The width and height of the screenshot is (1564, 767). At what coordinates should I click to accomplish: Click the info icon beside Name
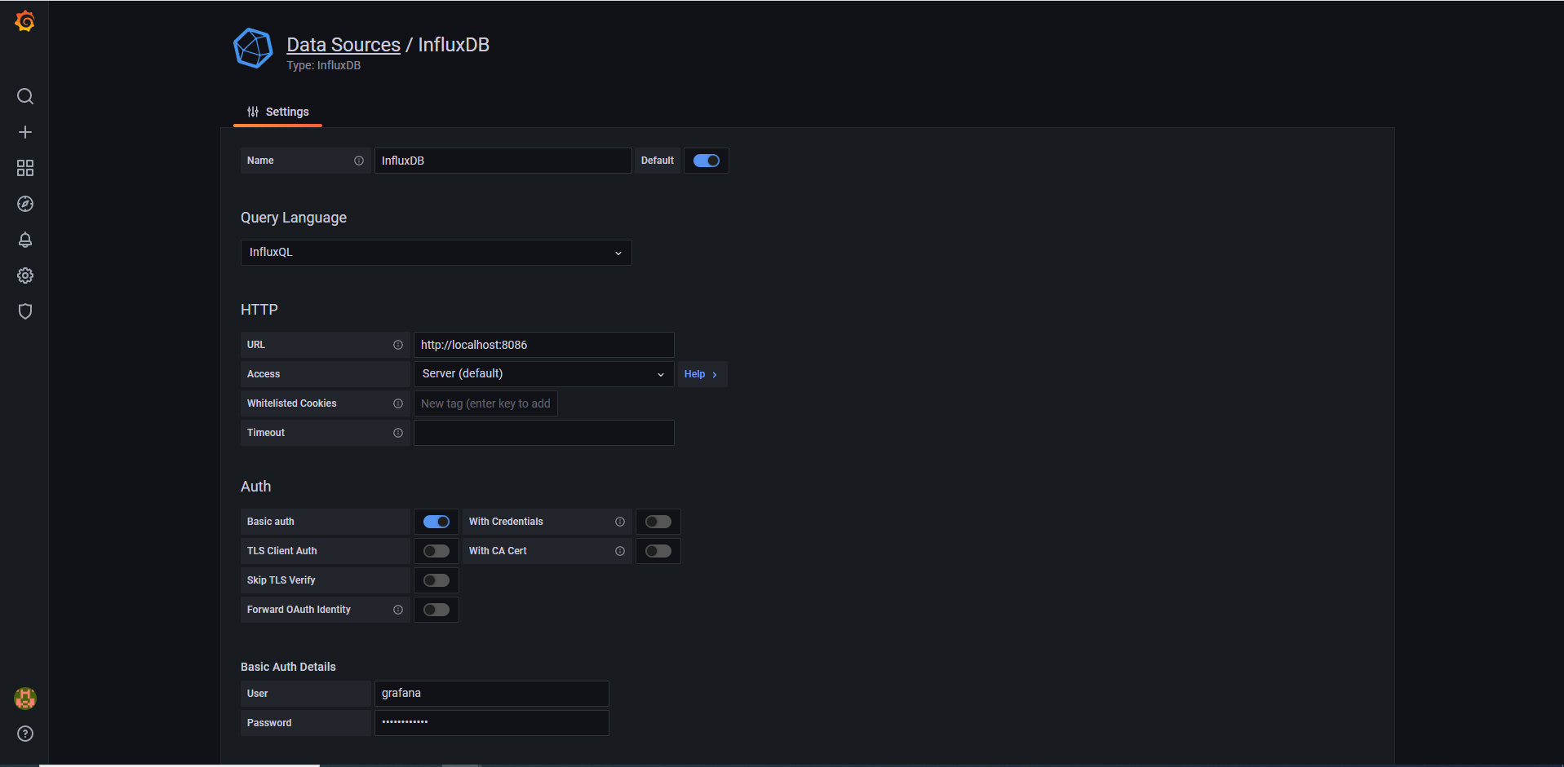pos(359,161)
